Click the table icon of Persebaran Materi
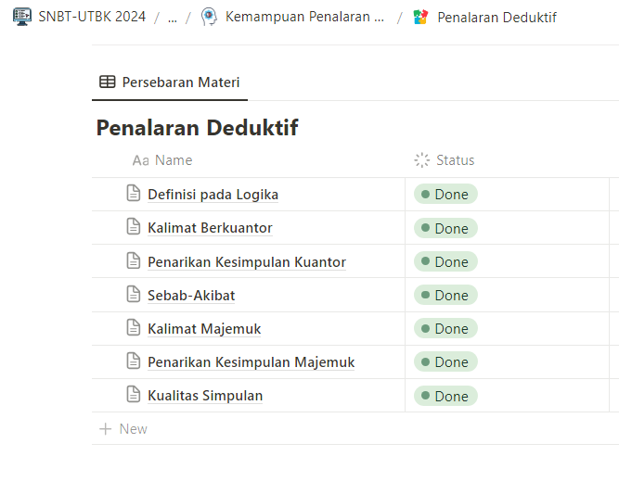 (x=108, y=82)
